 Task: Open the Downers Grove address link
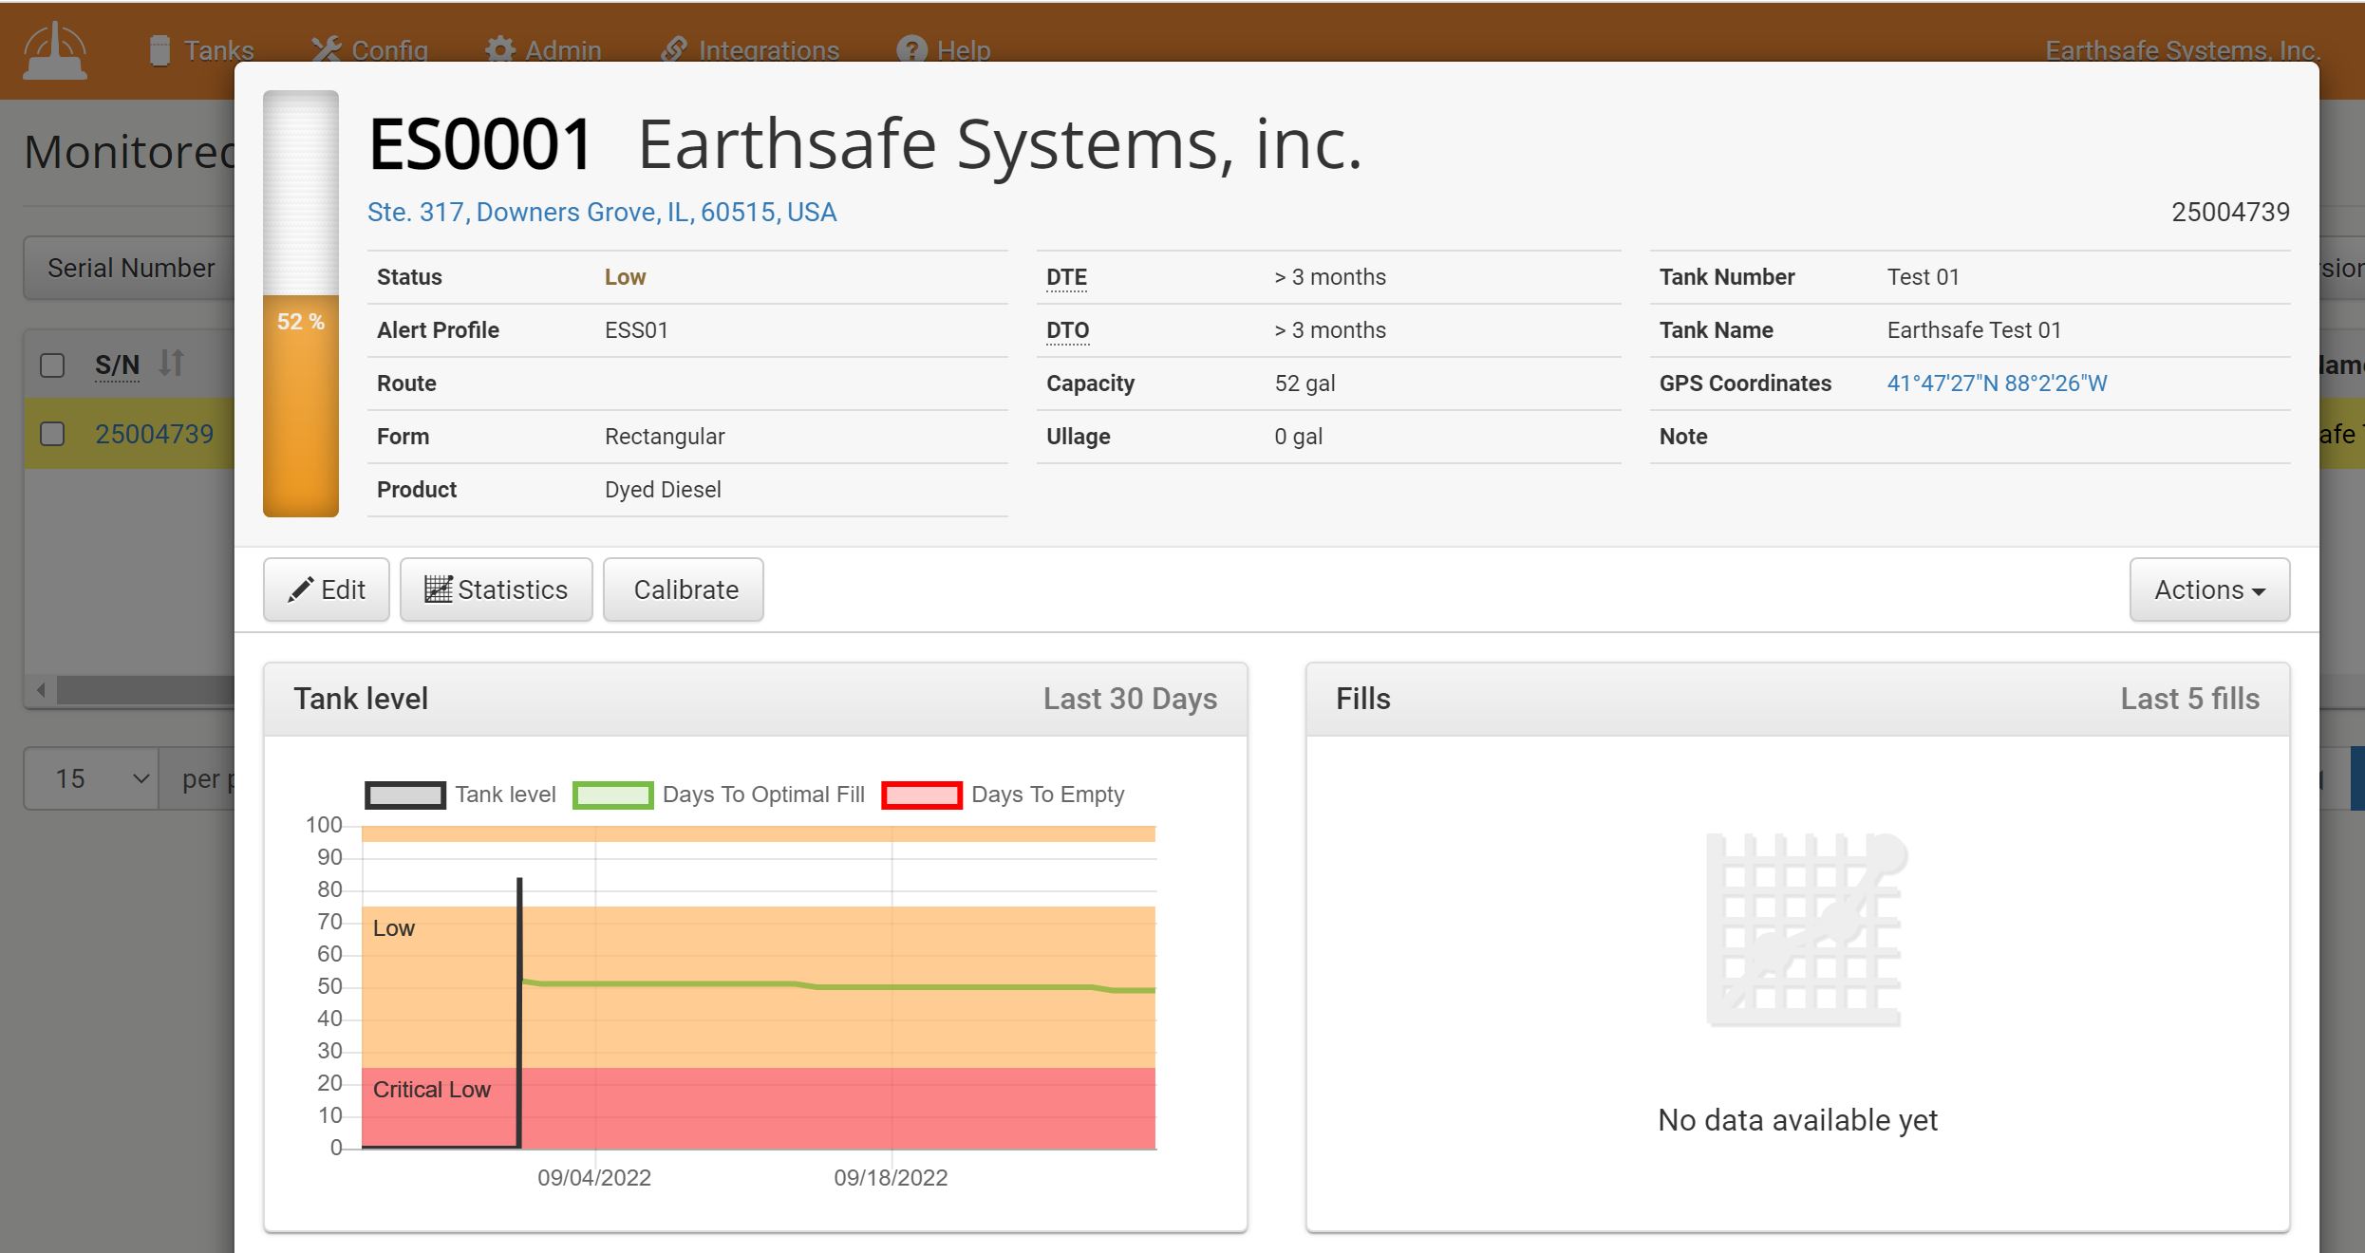click(x=602, y=212)
